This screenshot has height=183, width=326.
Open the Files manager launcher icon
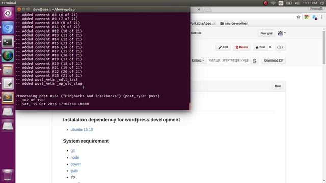tap(8, 70)
